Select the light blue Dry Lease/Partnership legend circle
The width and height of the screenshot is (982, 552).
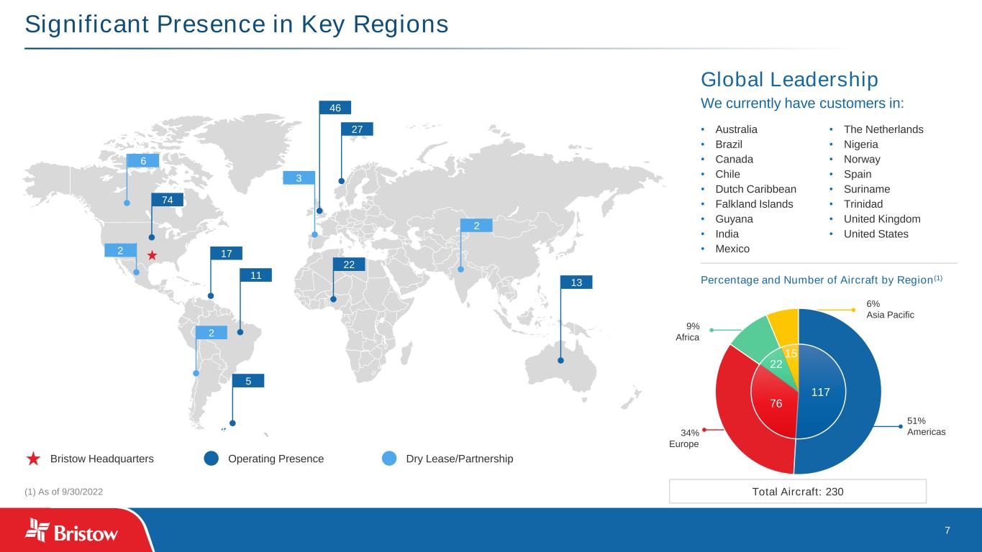pos(389,459)
